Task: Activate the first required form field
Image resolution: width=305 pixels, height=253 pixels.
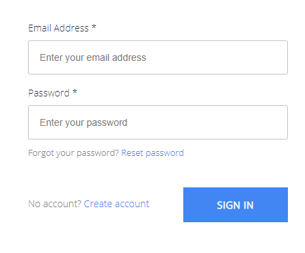Action: tap(158, 57)
